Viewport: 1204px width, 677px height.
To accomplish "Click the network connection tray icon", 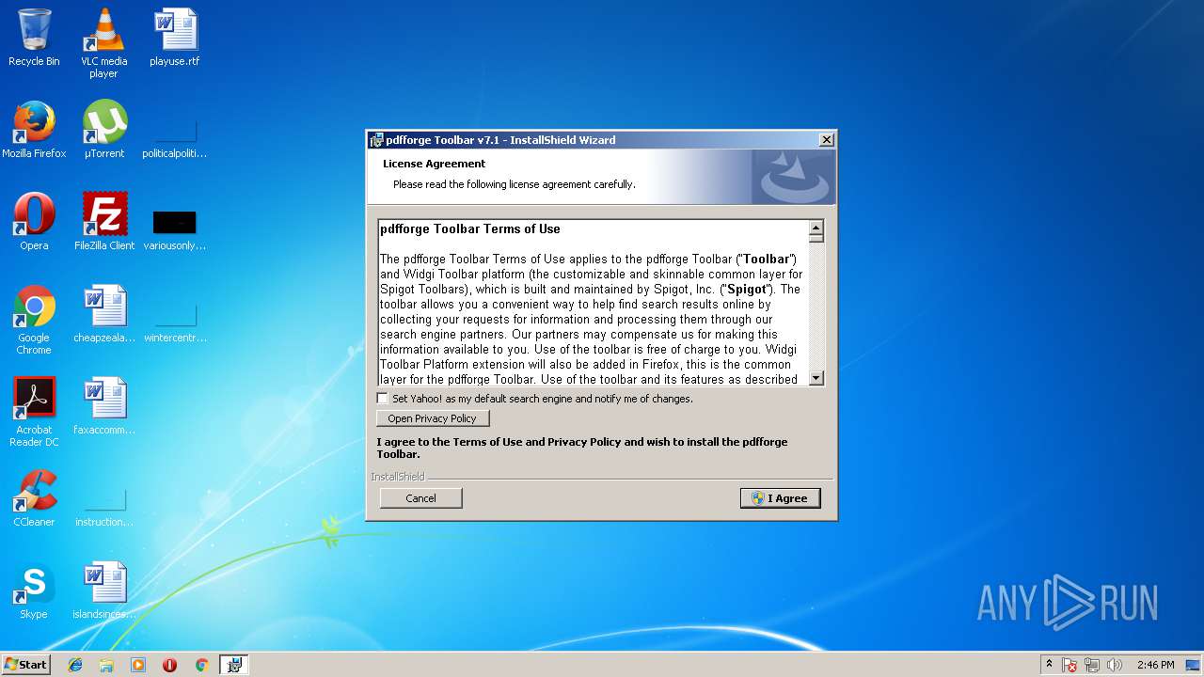I will point(1092,665).
